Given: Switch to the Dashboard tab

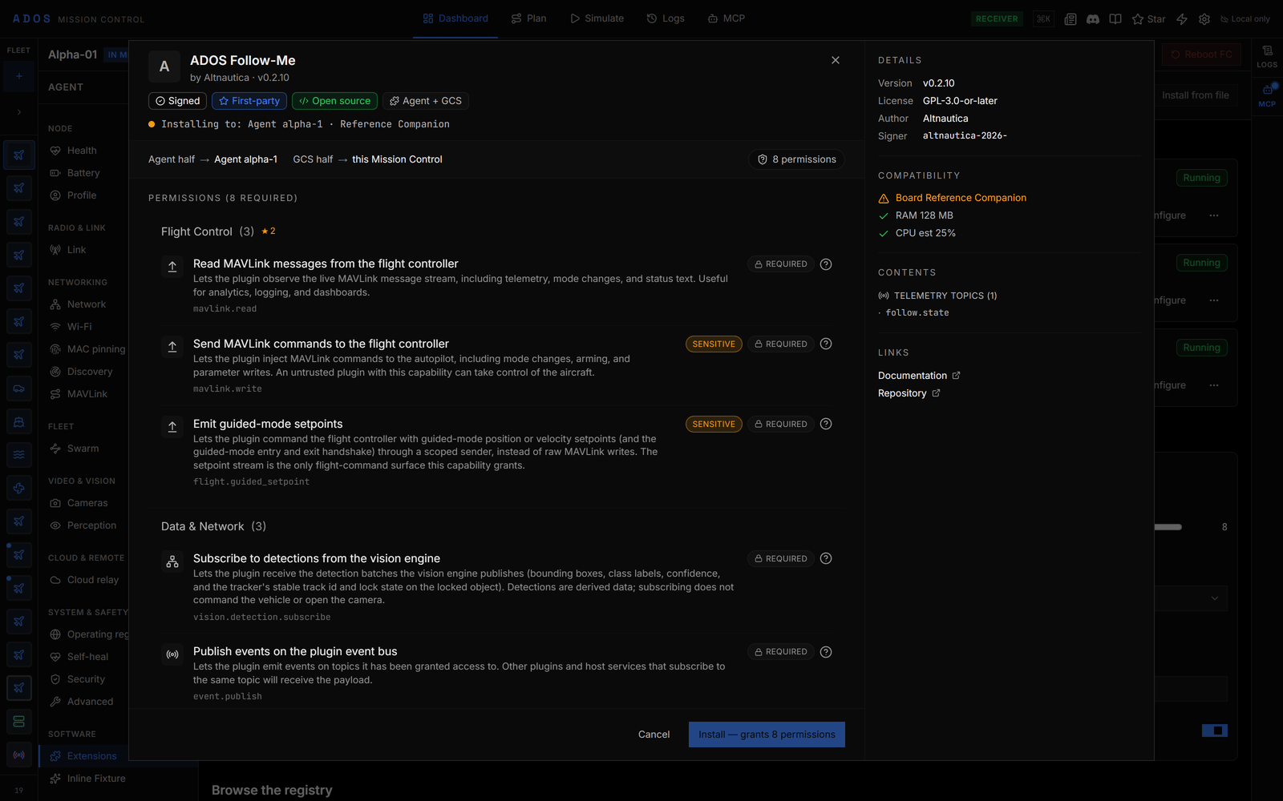Looking at the screenshot, I should (x=455, y=18).
